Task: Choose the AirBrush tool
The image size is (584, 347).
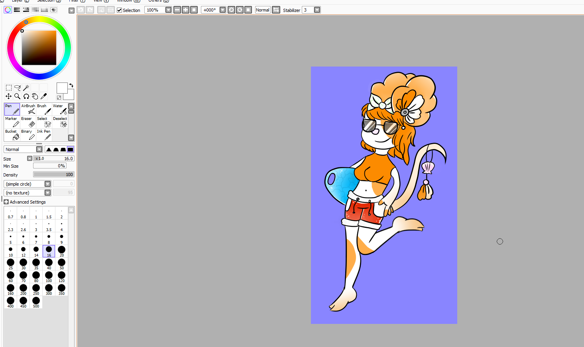Action: (28, 109)
